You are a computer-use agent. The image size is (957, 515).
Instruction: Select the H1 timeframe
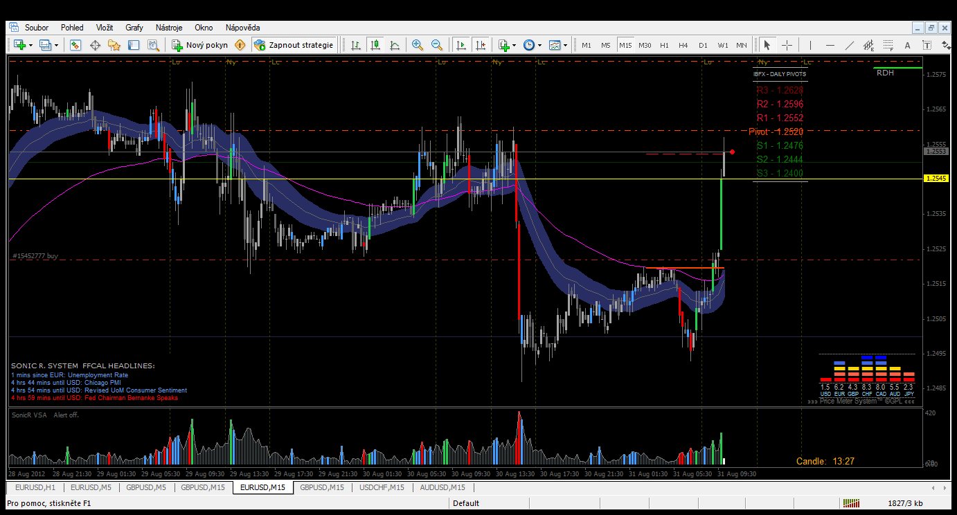click(x=664, y=45)
